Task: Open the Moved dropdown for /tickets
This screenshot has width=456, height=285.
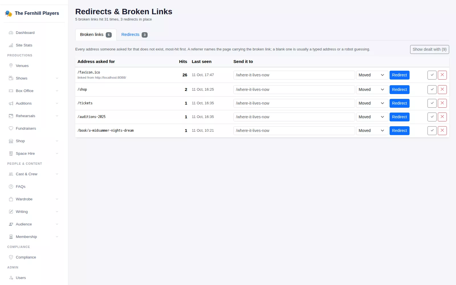Action: 372,103
